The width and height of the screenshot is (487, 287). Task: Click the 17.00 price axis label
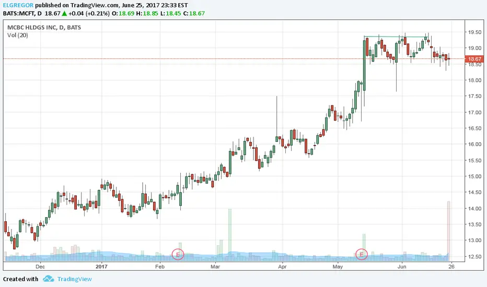(x=474, y=112)
